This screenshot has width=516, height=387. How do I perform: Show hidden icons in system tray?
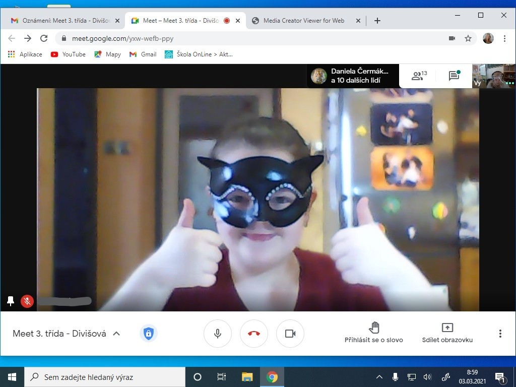coord(379,377)
